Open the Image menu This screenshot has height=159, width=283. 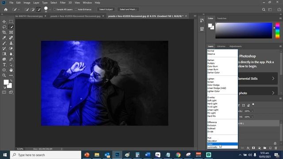(x=27, y=3)
